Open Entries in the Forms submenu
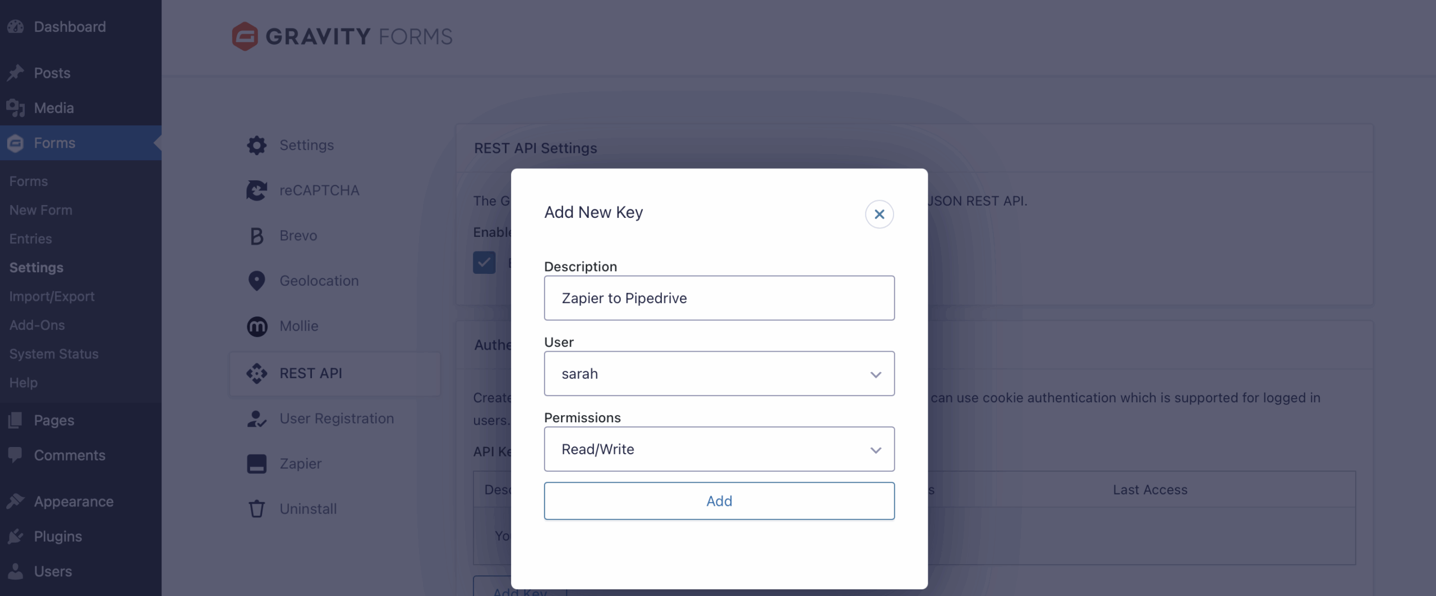Viewport: 1436px width, 596px height. (x=30, y=239)
